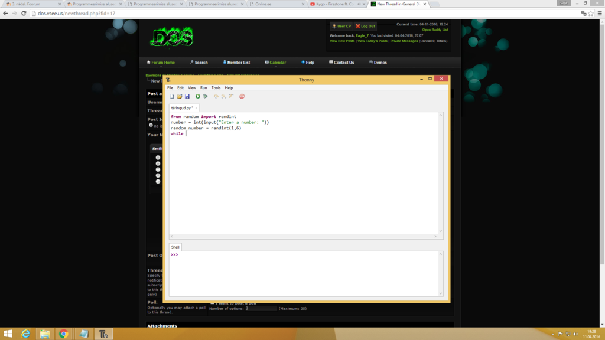This screenshot has width=605, height=340.
Task: Open the Demos link in the forum nav
Action: 378,63
